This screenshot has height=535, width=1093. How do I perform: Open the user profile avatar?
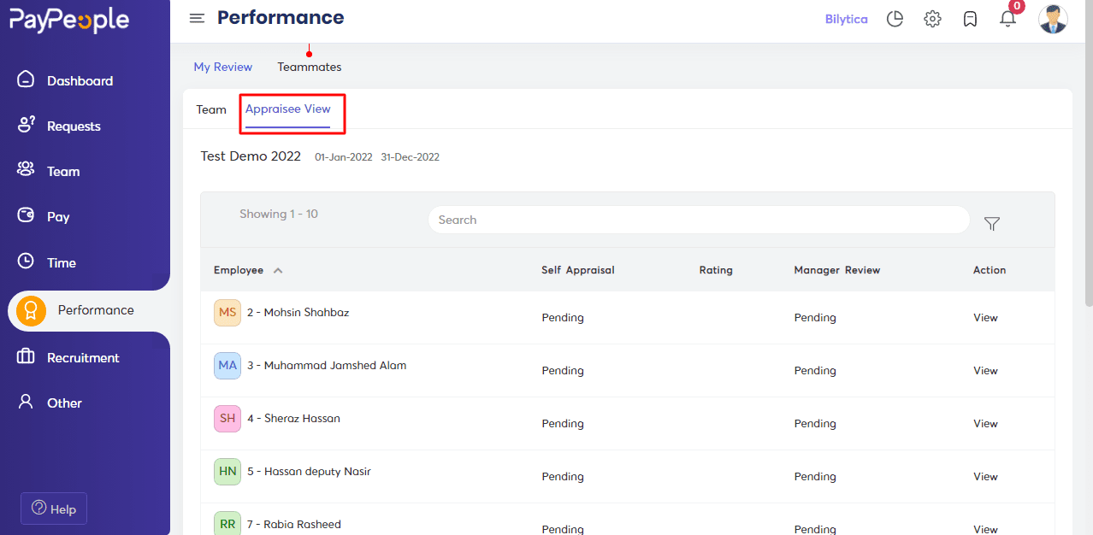(1053, 19)
